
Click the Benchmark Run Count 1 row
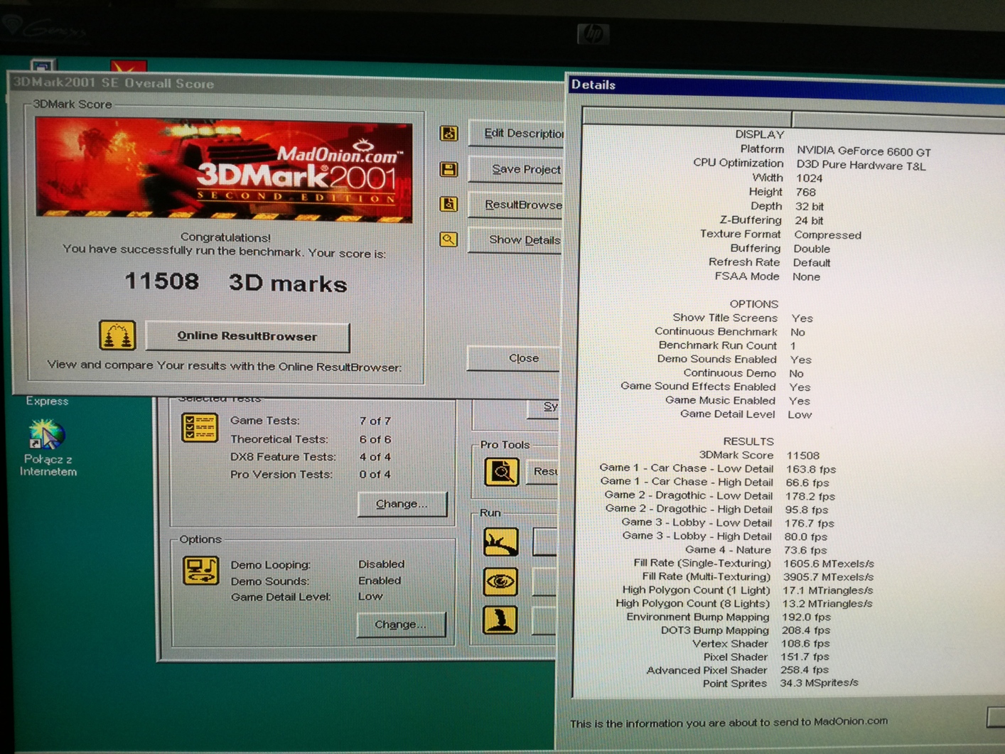tap(728, 345)
